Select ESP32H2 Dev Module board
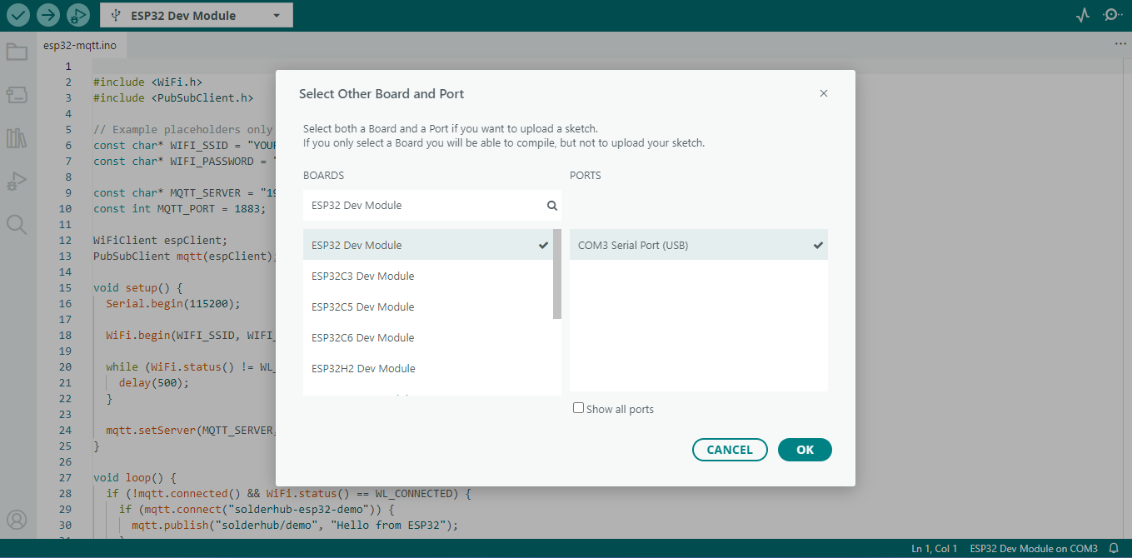Screen dimensions: 1132x558 pyautogui.click(x=428, y=368)
